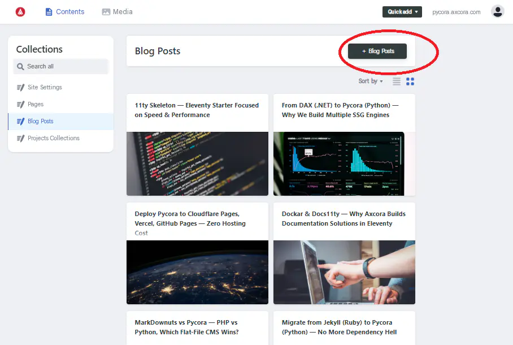Open the Sort by dropdown
The width and height of the screenshot is (513, 345).
[x=371, y=81]
